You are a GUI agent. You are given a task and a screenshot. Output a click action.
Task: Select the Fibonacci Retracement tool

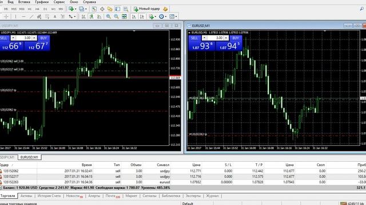tap(47, 17)
